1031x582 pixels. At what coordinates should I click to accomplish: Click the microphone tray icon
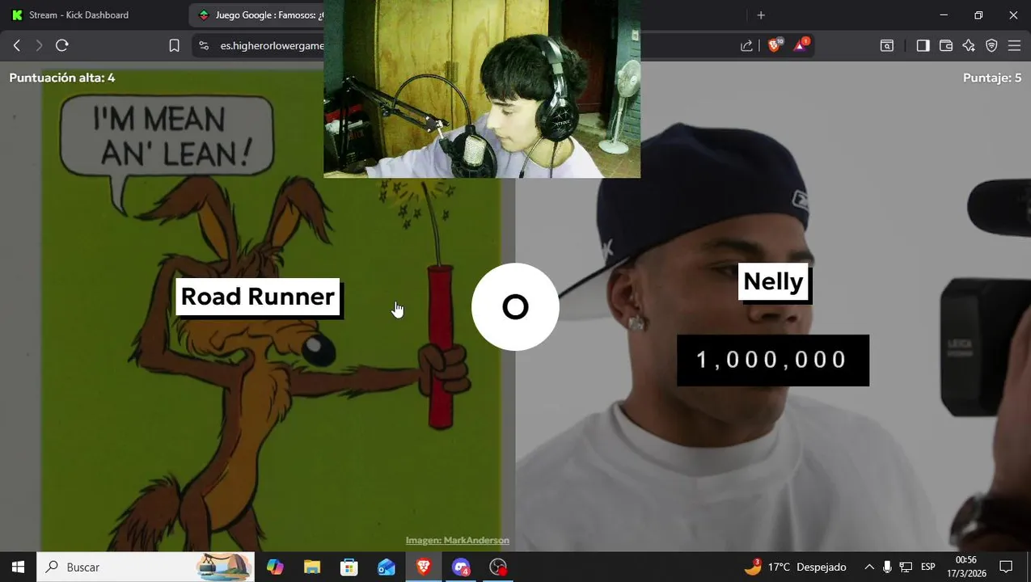[888, 567]
